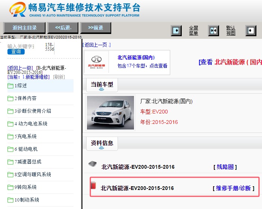The image size is (262, 209).
Task: Click folder icon next to 5充电系统
Action: [10, 137]
